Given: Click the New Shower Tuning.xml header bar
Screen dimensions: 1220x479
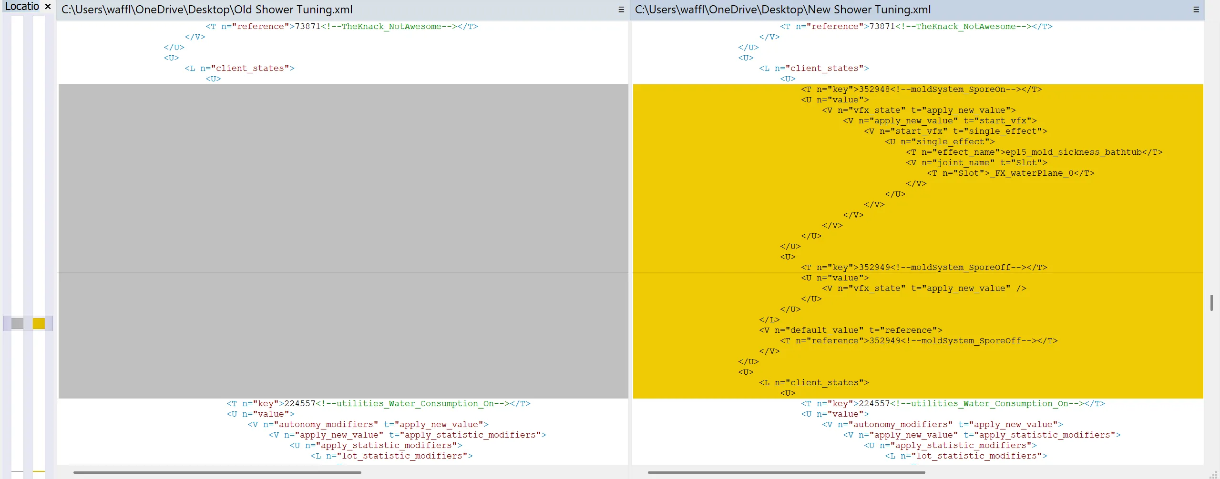Looking at the screenshot, I should 782,9.
